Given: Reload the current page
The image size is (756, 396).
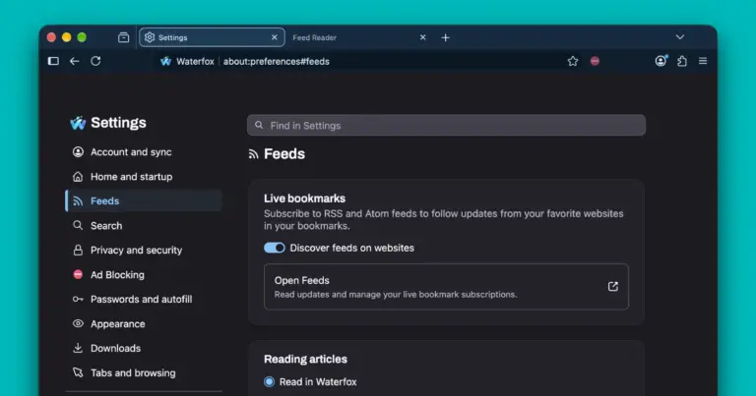Looking at the screenshot, I should click(x=95, y=61).
